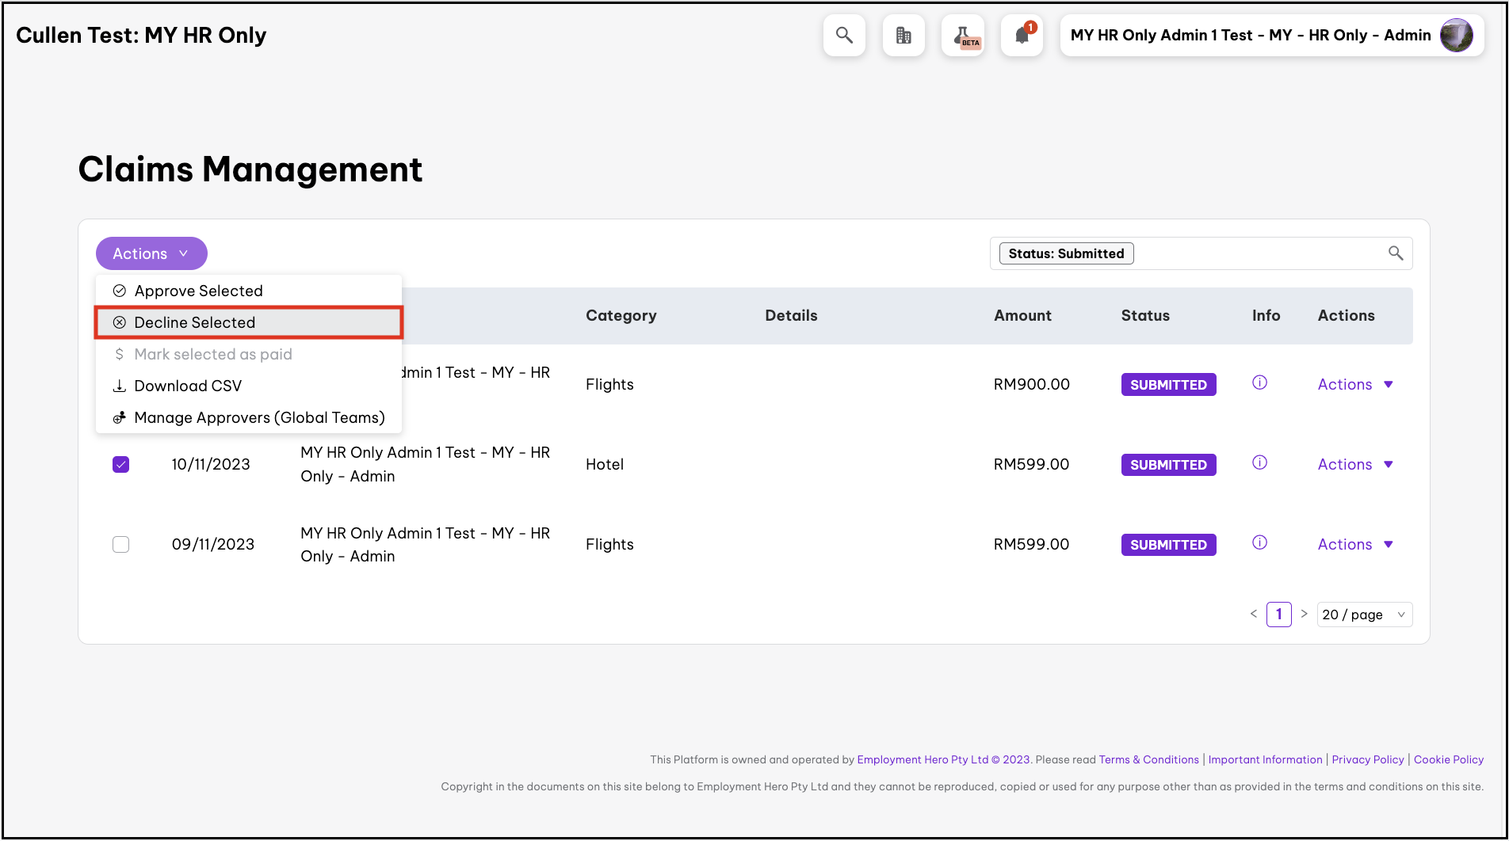Collapse the purple Actions dropdown button

151,253
